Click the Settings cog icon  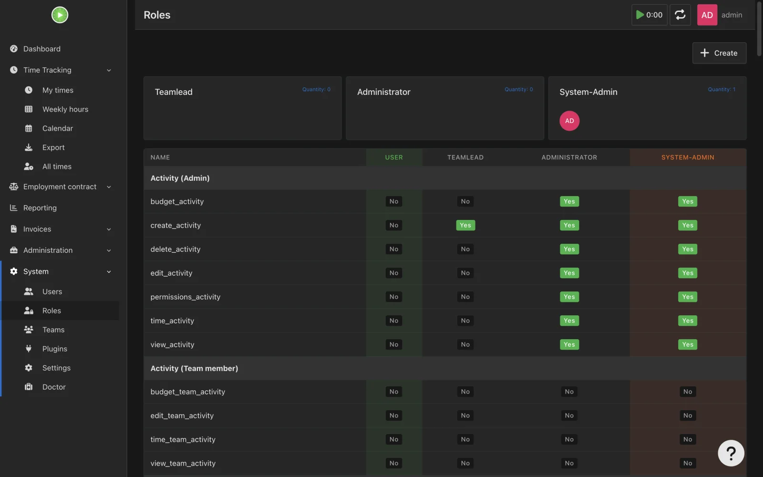coord(29,368)
